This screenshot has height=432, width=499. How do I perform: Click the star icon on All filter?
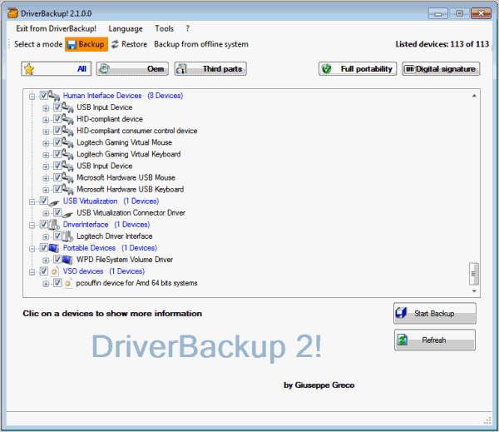(x=29, y=69)
